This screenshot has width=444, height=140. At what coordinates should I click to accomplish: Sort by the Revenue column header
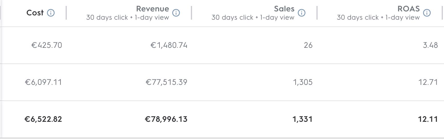[152, 9]
